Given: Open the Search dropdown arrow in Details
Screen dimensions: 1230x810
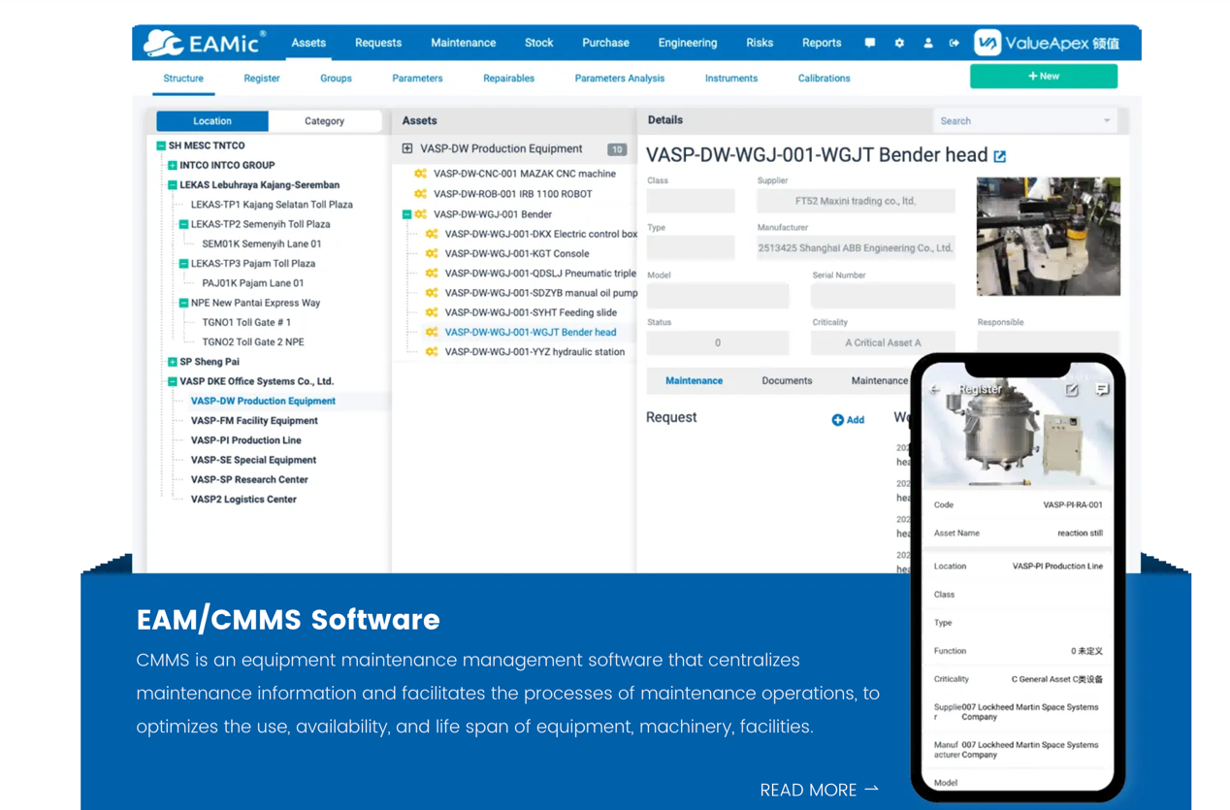Looking at the screenshot, I should [x=1107, y=121].
